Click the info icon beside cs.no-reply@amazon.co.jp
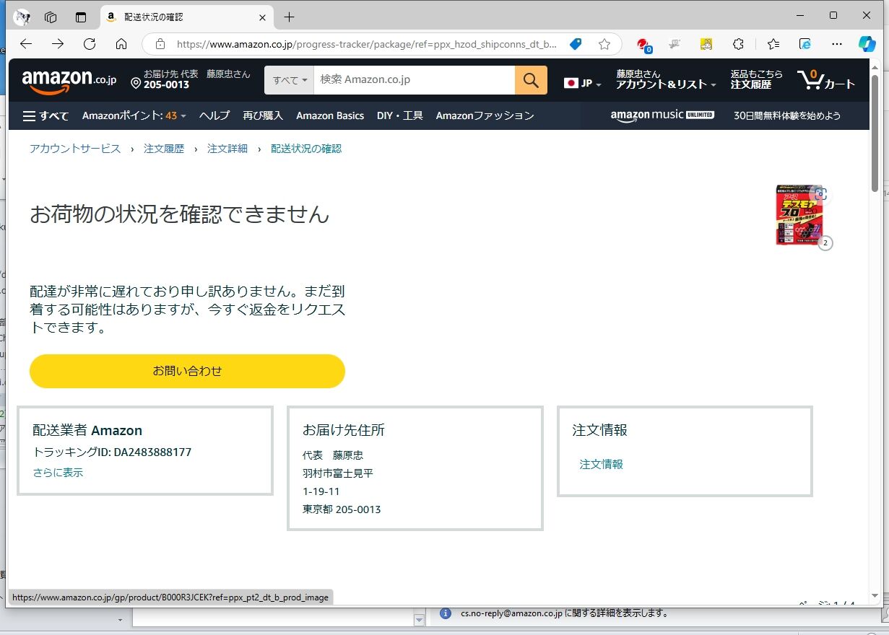The height and width of the screenshot is (635, 889). (446, 613)
